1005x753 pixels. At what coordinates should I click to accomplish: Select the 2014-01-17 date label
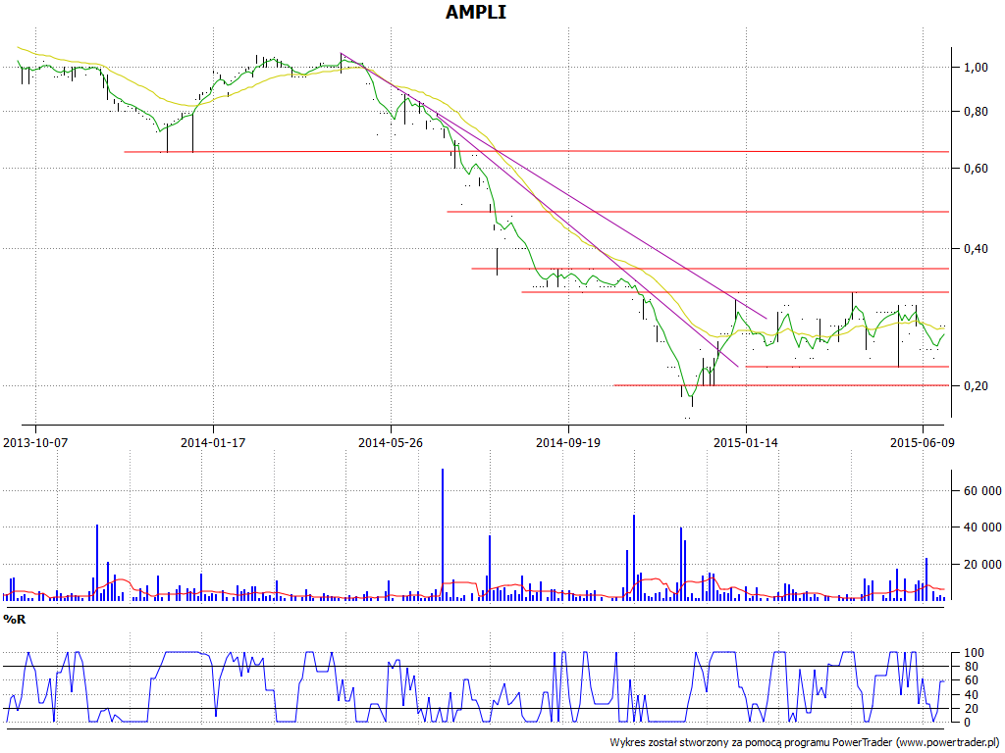[x=213, y=442]
